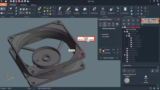Viewport: 160px width, 90px height.
Task: Collapse the Motor_ASM tree node
Action: 125,32
